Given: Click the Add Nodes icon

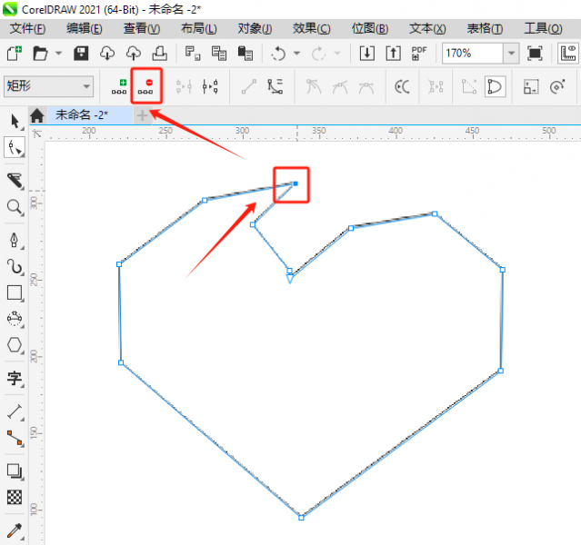Looking at the screenshot, I should click(119, 86).
